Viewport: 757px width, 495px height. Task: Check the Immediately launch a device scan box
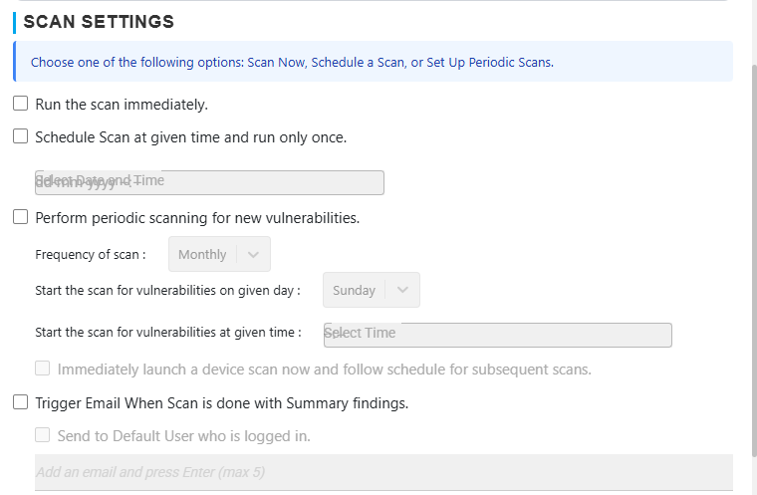pos(43,369)
